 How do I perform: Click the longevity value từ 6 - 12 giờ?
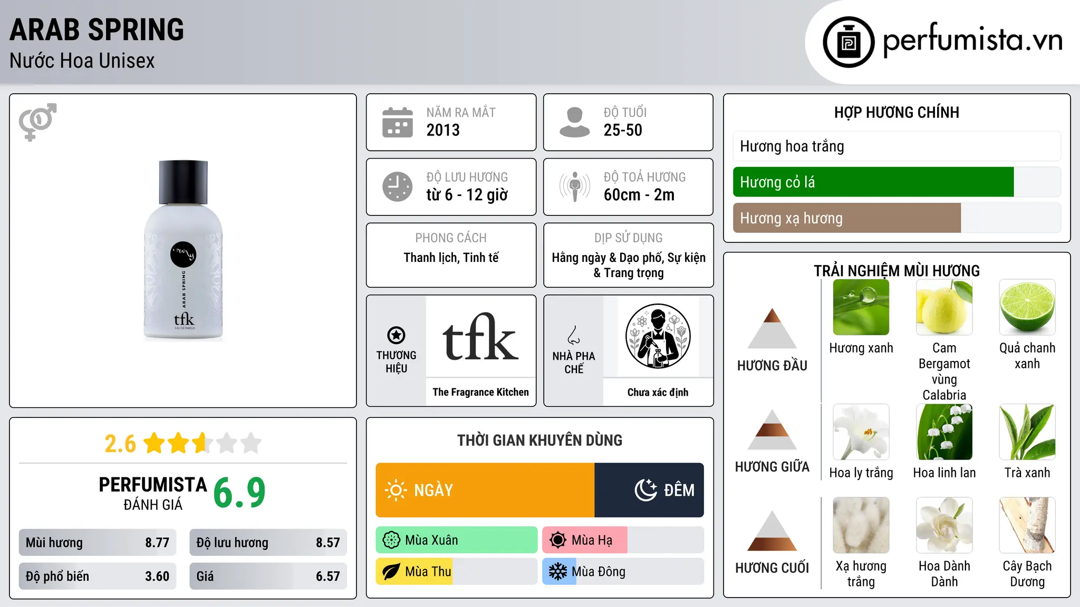tap(467, 195)
